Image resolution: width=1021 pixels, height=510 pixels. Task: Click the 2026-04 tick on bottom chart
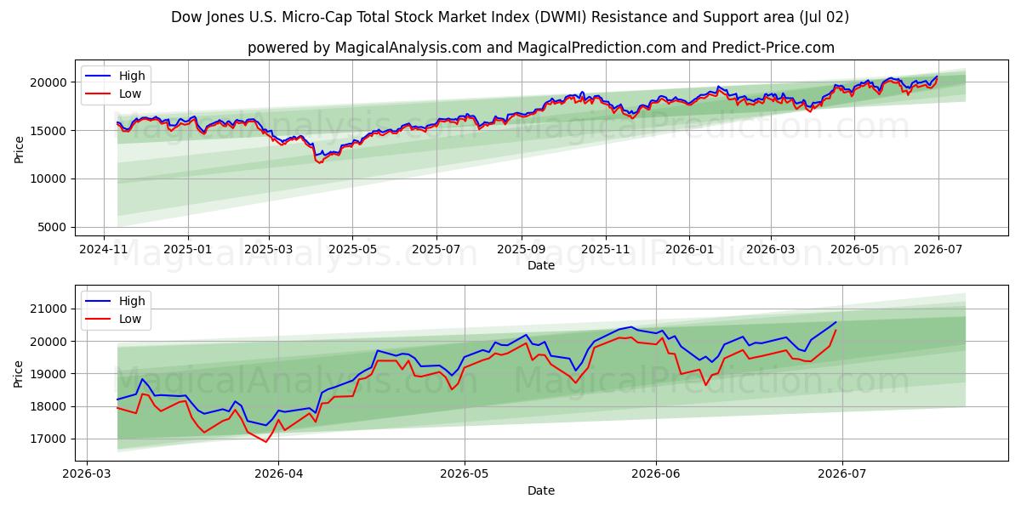(x=278, y=474)
